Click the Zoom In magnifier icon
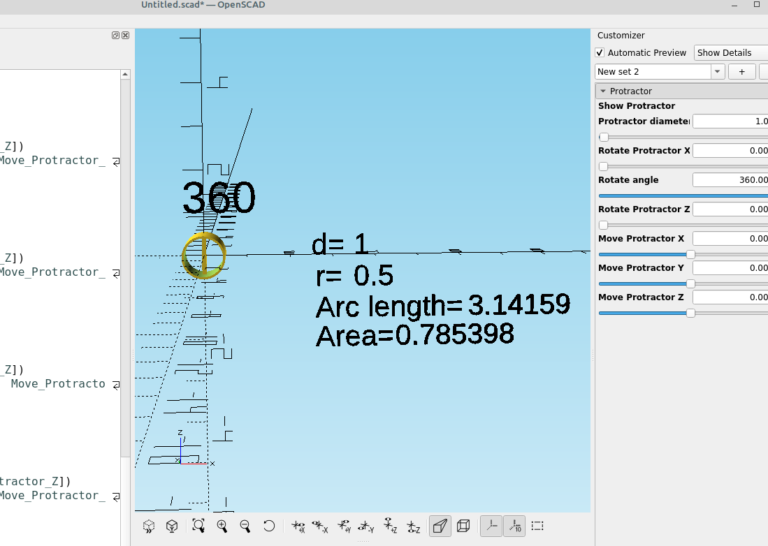The height and width of the screenshot is (546, 768). click(223, 526)
